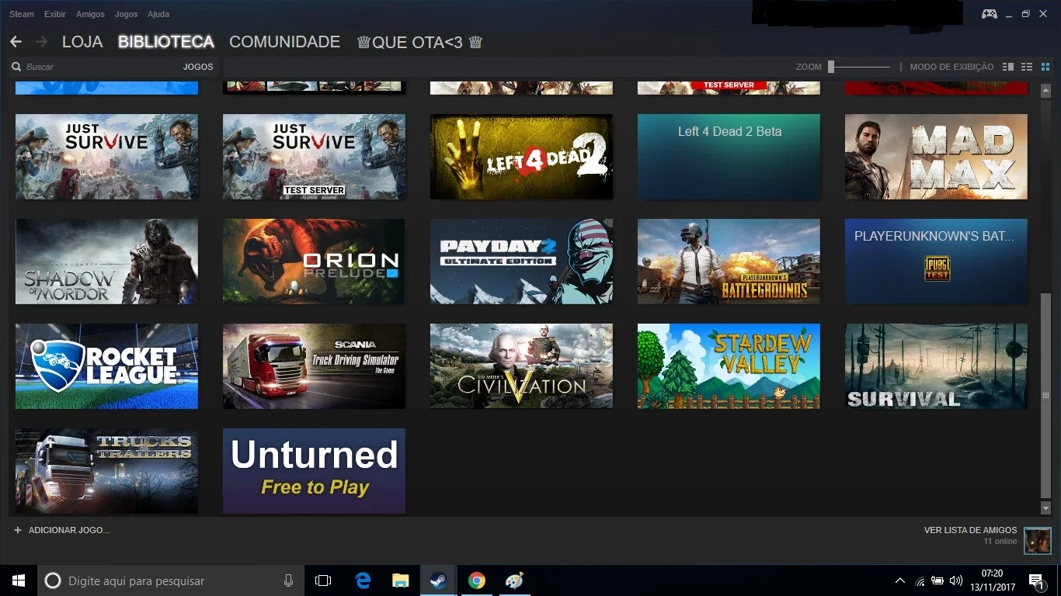
Task: Show hidden tray icons chevron
Action: (900, 580)
